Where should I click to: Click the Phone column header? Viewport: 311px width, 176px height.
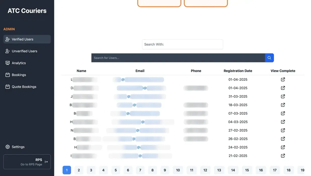(196, 71)
